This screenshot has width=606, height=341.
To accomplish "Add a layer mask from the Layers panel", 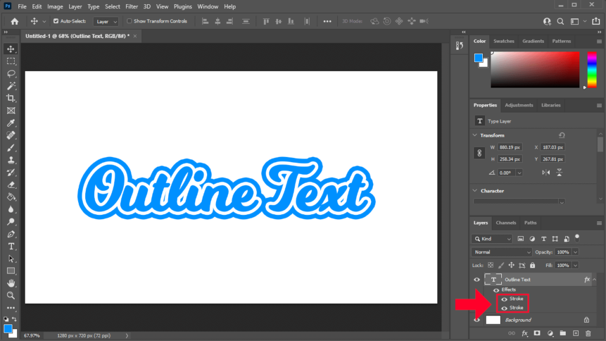I will click(537, 333).
